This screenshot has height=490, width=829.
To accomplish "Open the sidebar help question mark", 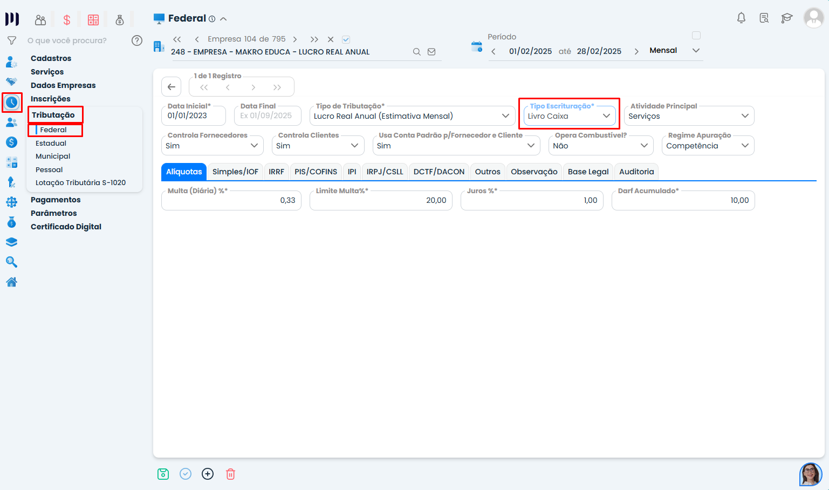I will point(137,40).
